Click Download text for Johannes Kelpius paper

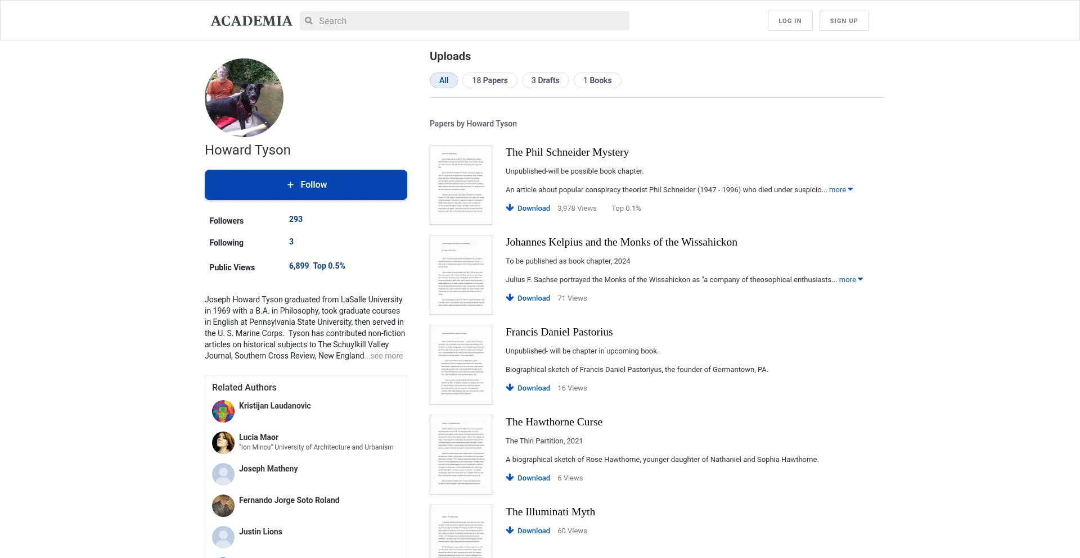tap(534, 298)
